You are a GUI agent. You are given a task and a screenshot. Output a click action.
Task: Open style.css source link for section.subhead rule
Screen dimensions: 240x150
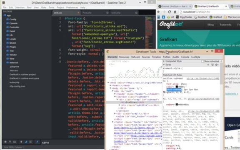click(203, 78)
